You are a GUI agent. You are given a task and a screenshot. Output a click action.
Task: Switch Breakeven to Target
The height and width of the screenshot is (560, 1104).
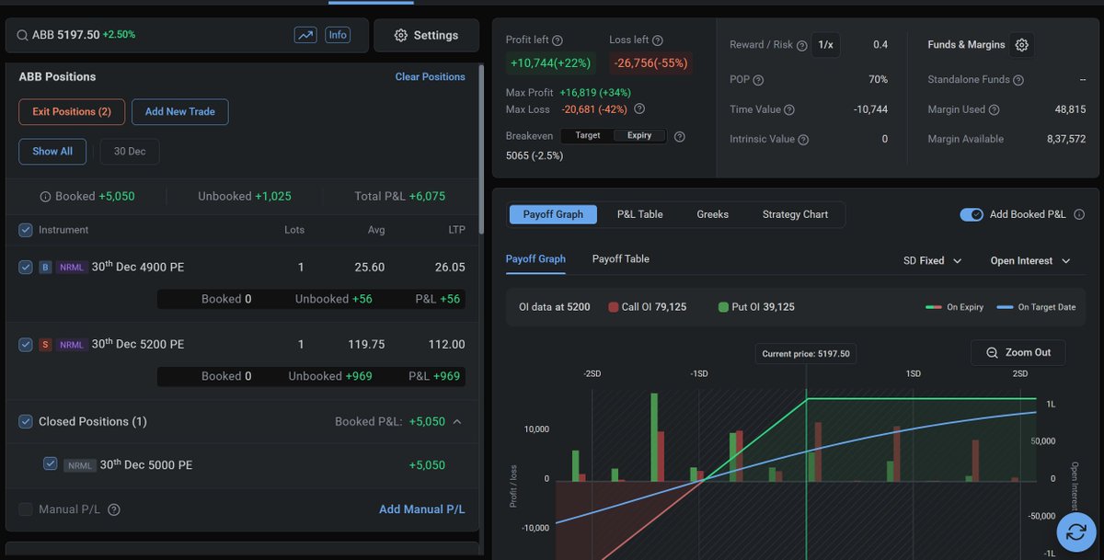pyautogui.click(x=588, y=135)
